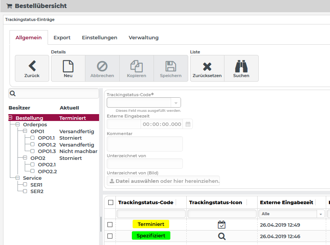
Task: Toggle the select-all checkbox in table header
Action: tap(111, 203)
